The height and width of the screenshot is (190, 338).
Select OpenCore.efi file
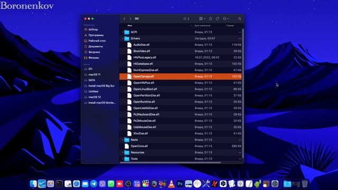(x=181, y=146)
